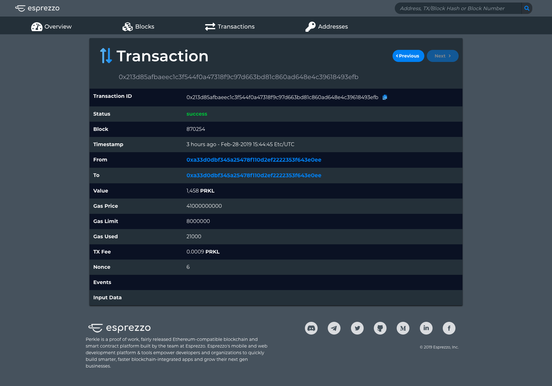Click the Input Data row label
This screenshot has width=552, height=386.
tap(107, 297)
